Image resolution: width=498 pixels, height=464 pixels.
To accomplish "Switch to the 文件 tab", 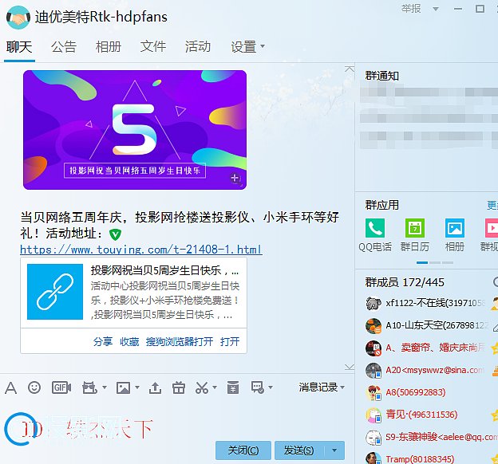I will [153, 47].
